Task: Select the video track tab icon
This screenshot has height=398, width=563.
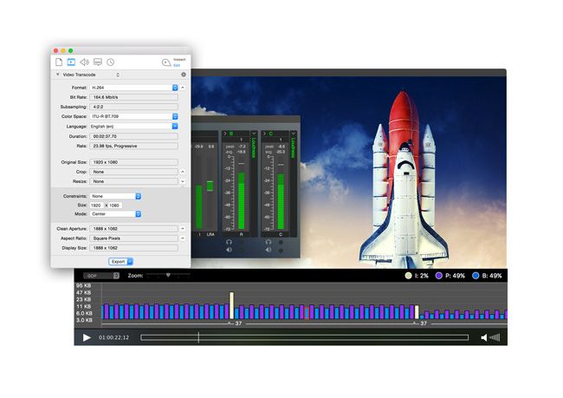Action: (x=71, y=62)
